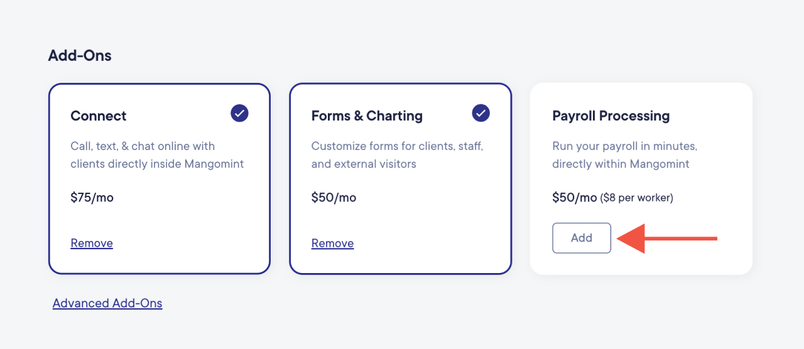Click the Connect card title
Image resolution: width=804 pixels, height=349 pixels.
pos(99,116)
